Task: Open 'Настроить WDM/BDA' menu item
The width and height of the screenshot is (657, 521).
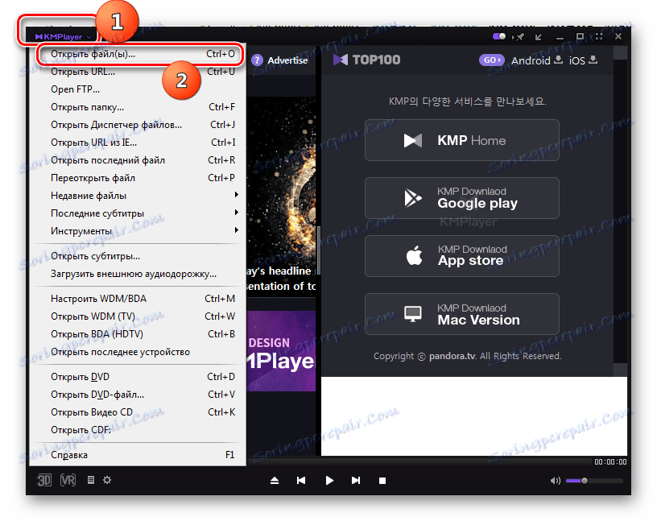Action: [138, 299]
